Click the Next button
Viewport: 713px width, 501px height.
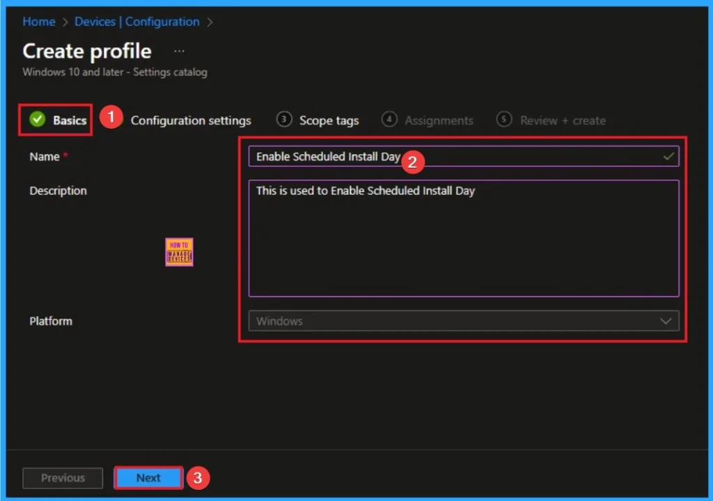147,478
